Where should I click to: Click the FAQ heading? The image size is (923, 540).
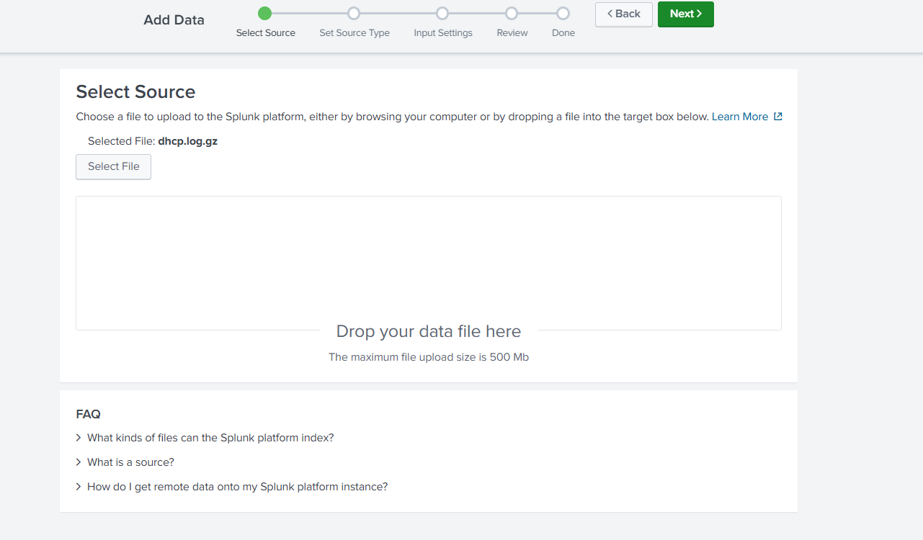point(88,414)
